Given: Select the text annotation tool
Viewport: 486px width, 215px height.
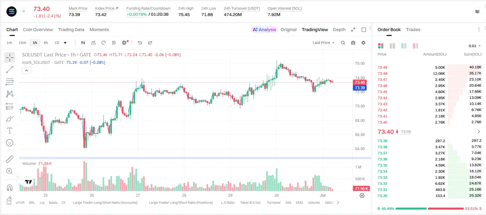Looking at the screenshot, I should tap(10, 131).
